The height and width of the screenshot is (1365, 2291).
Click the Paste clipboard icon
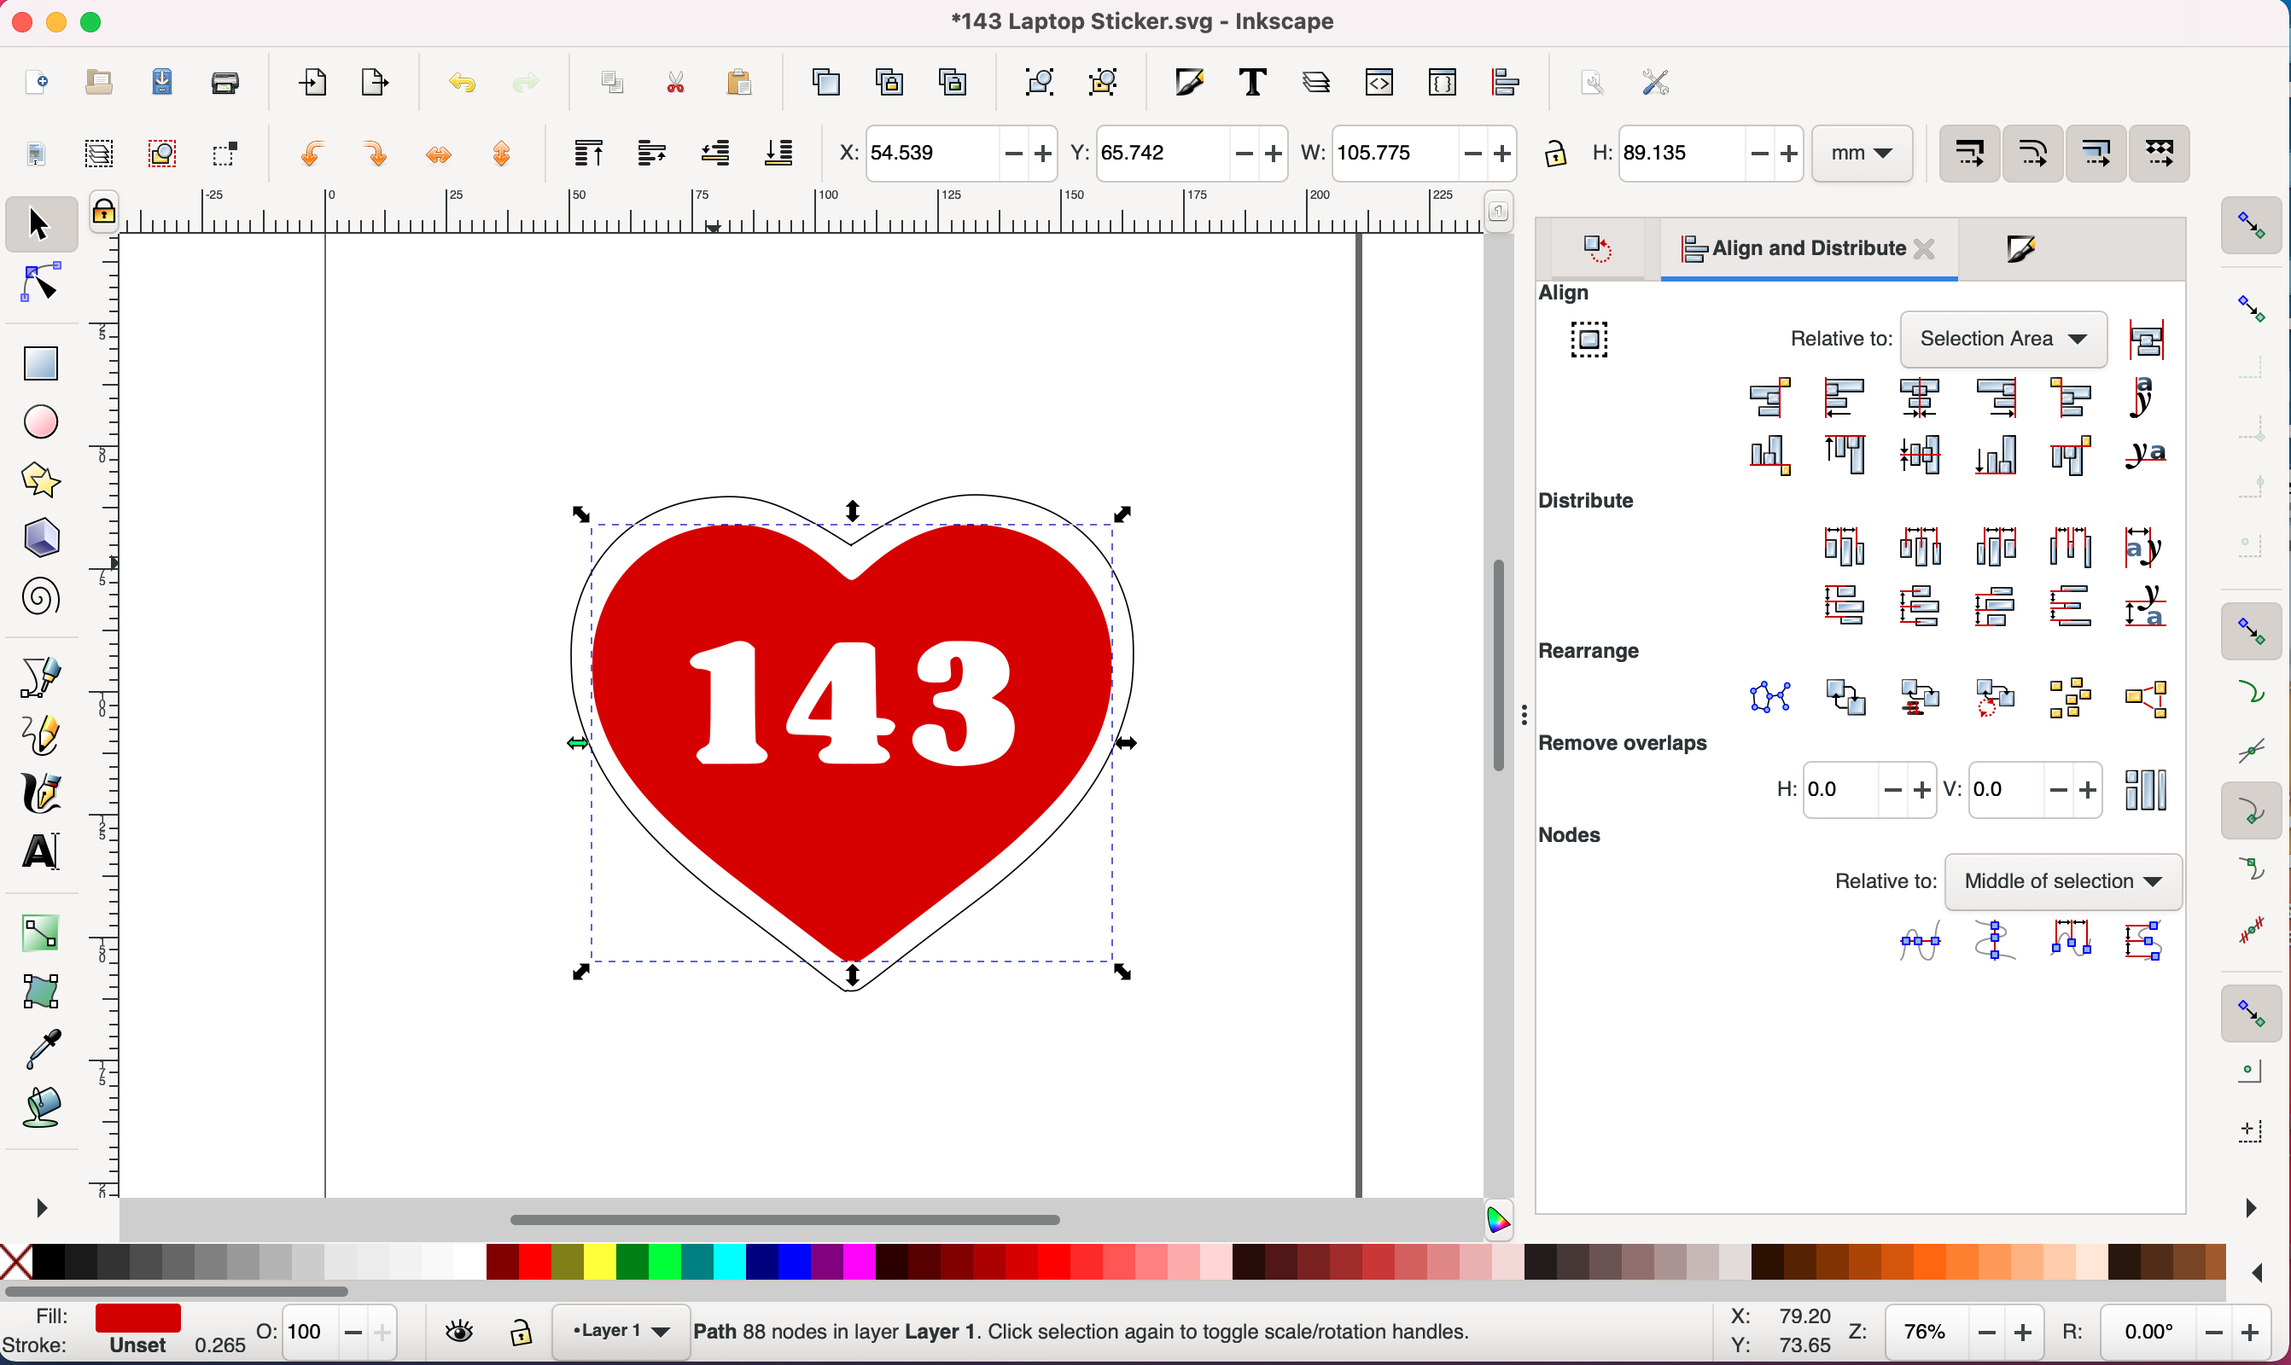pos(739,83)
